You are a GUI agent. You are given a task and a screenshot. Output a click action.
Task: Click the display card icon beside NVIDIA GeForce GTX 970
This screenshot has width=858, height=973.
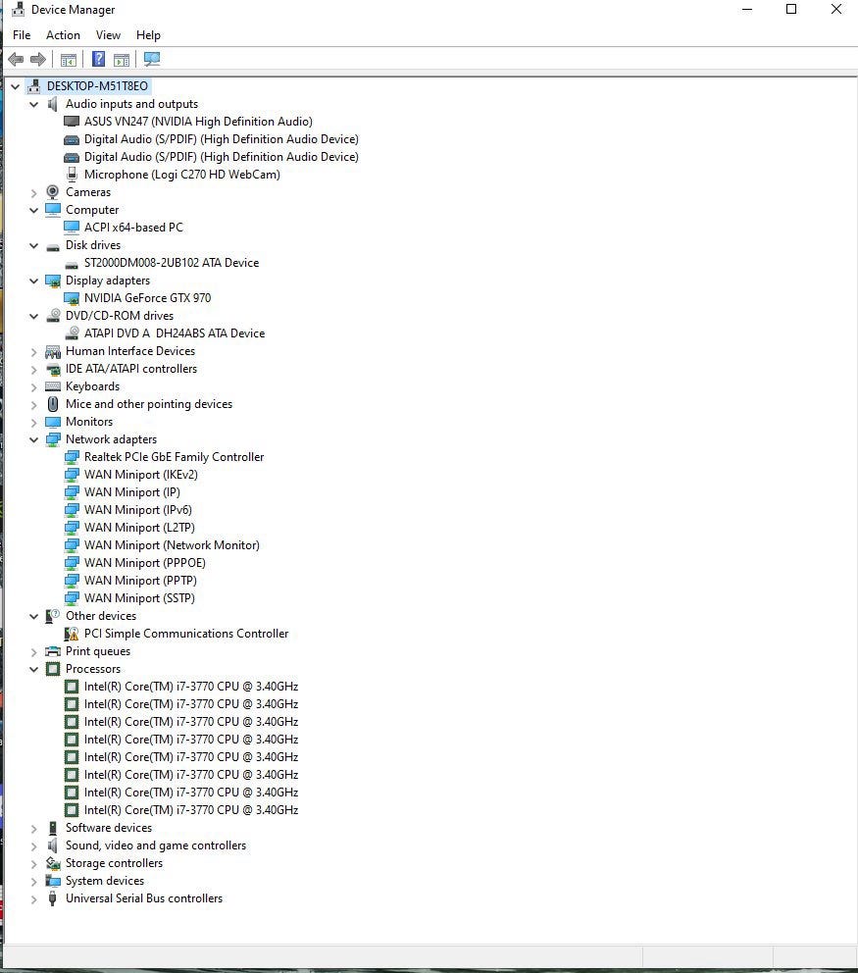[72, 298]
